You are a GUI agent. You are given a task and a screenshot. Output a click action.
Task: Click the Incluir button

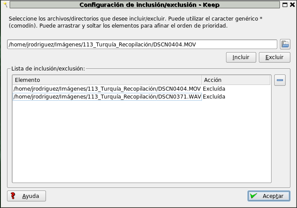(x=240, y=57)
